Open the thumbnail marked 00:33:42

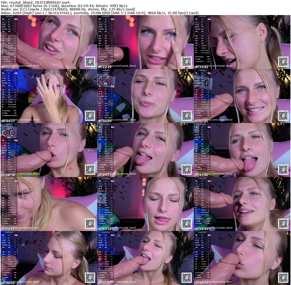[x=242, y=42]
